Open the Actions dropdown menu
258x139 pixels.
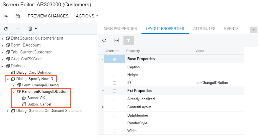87,16
